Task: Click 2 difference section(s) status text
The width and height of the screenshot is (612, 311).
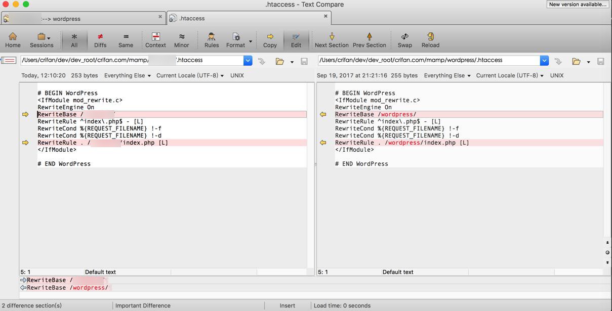Action: [x=31, y=305]
